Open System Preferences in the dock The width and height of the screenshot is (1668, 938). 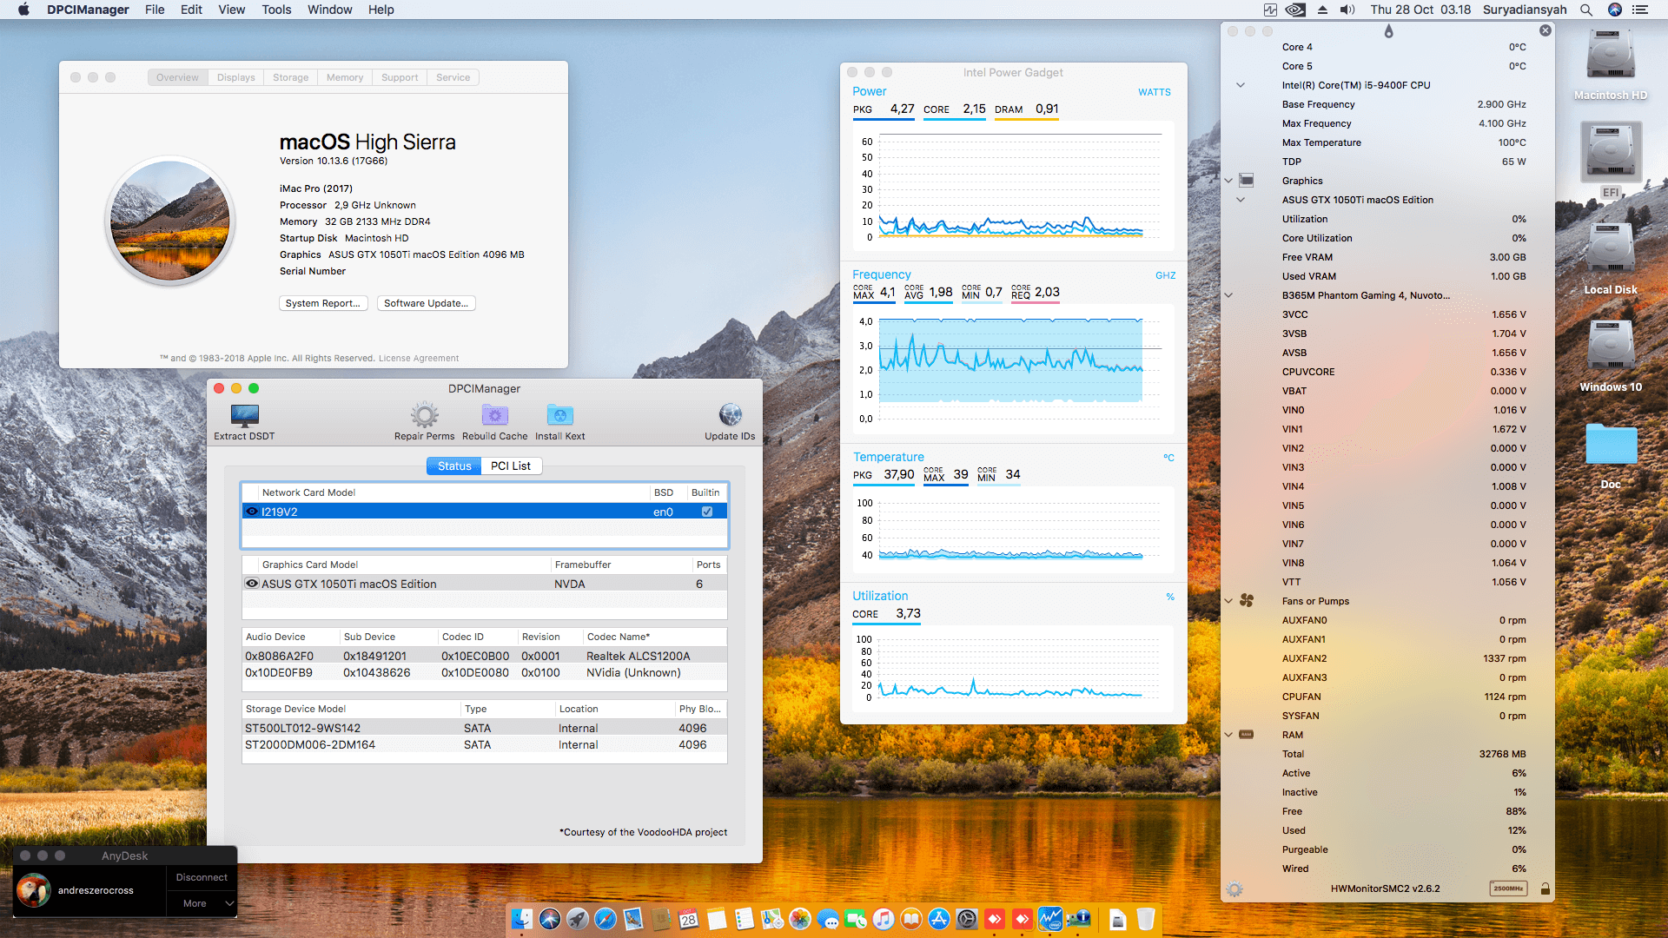click(967, 919)
